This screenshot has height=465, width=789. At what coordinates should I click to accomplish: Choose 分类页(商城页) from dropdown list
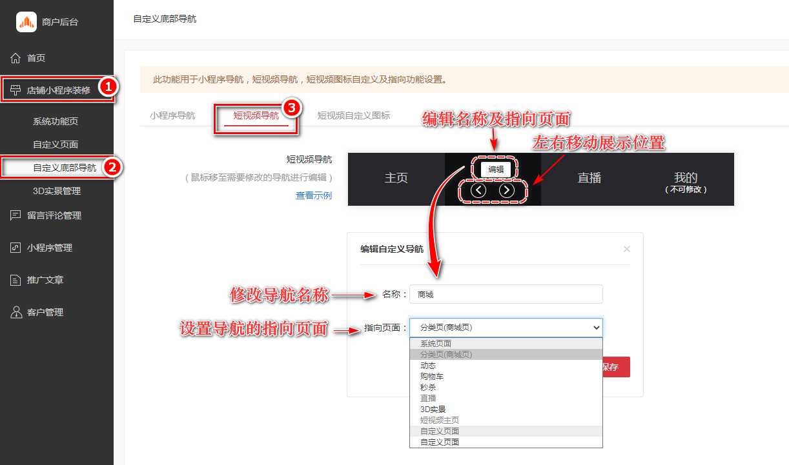(506, 355)
